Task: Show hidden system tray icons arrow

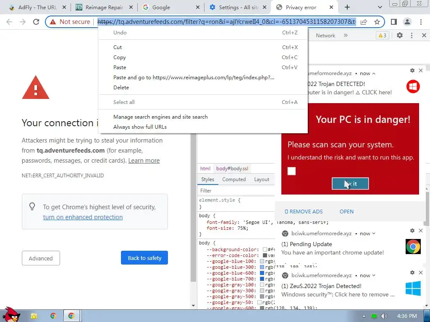Action: click(x=364, y=316)
